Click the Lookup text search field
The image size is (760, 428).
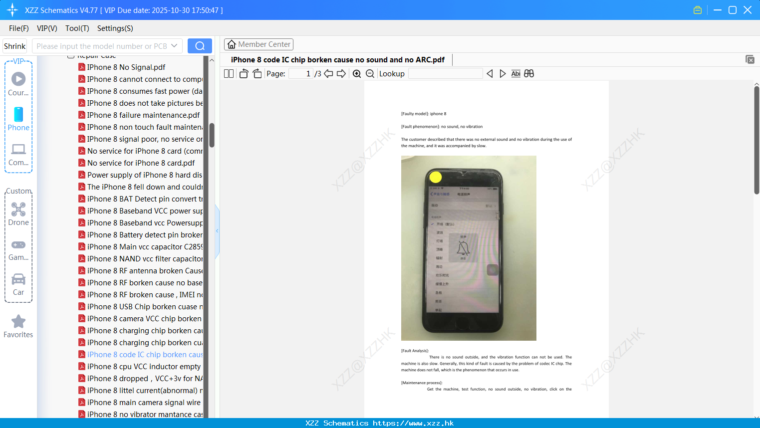point(445,74)
